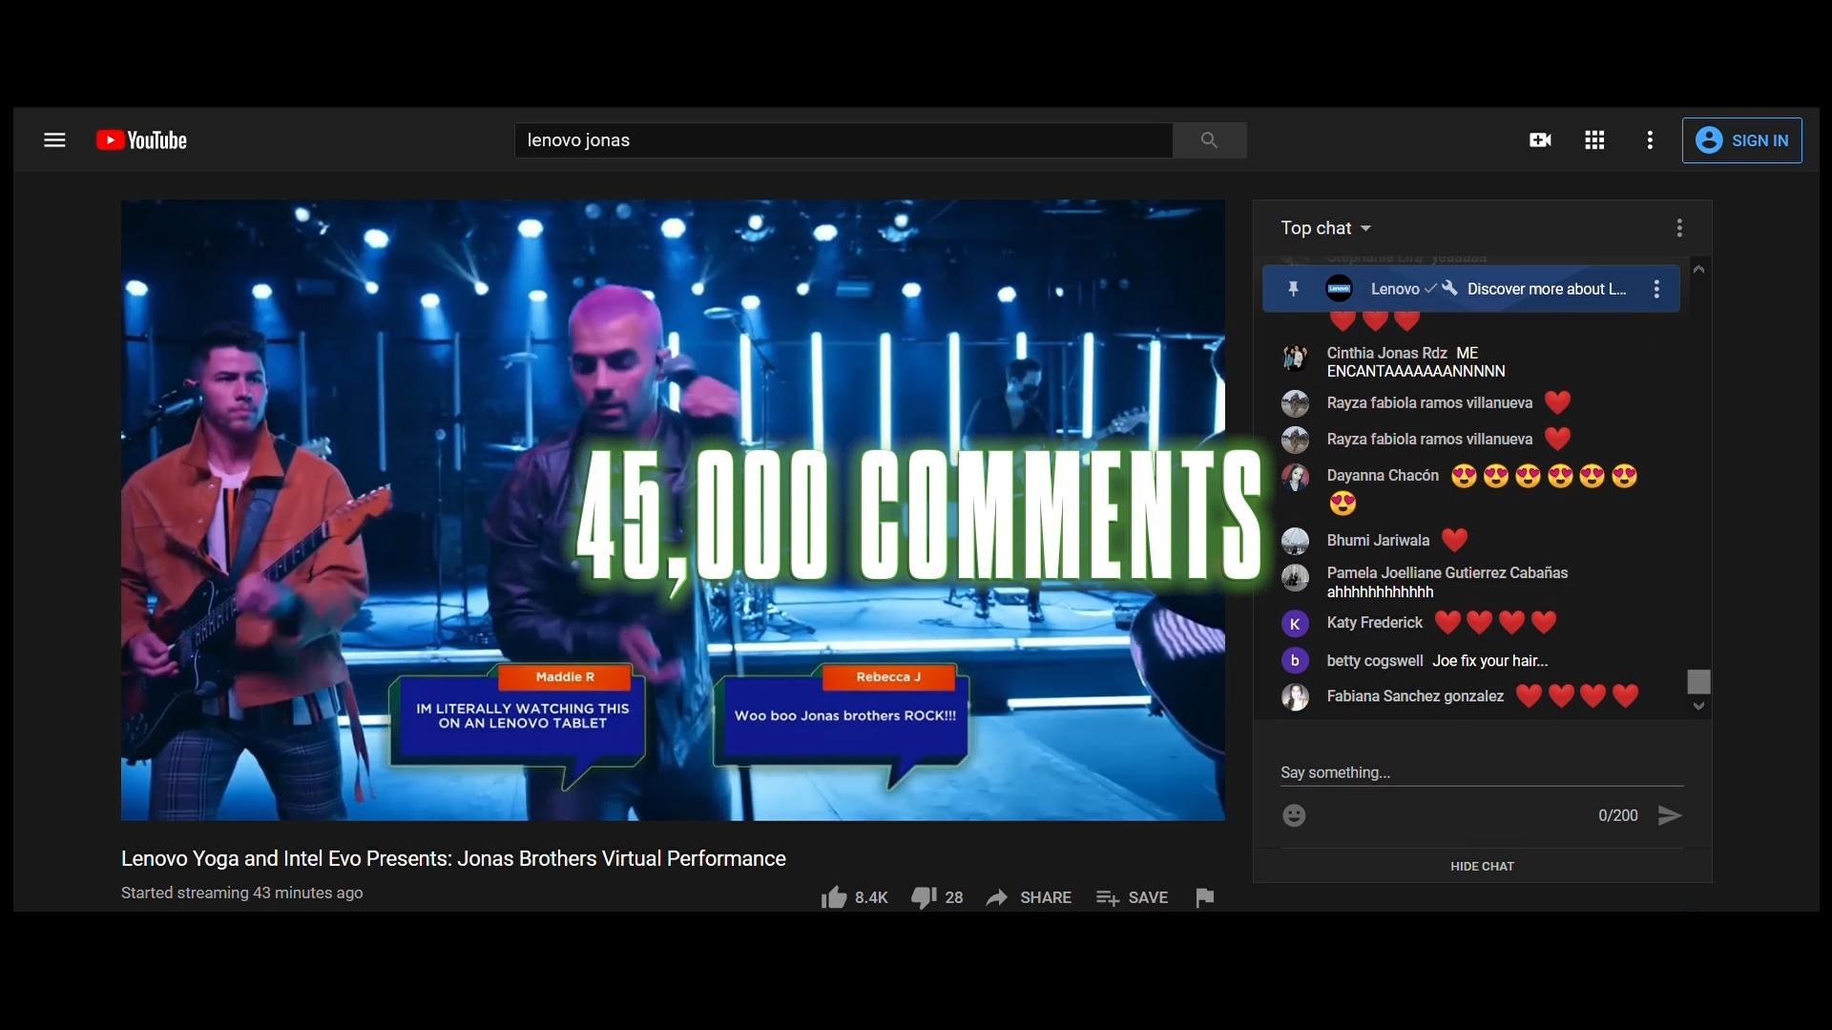The image size is (1832, 1030).
Task: Click SAVE to playlist
Action: (1132, 897)
